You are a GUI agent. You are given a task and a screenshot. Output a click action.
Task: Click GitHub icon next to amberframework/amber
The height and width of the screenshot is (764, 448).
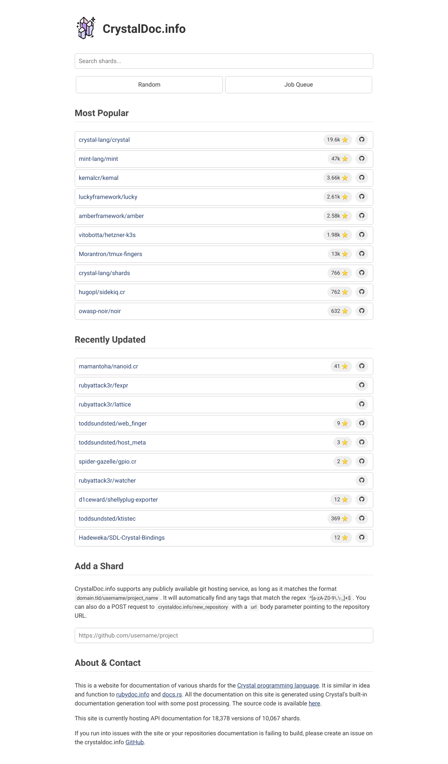click(362, 216)
